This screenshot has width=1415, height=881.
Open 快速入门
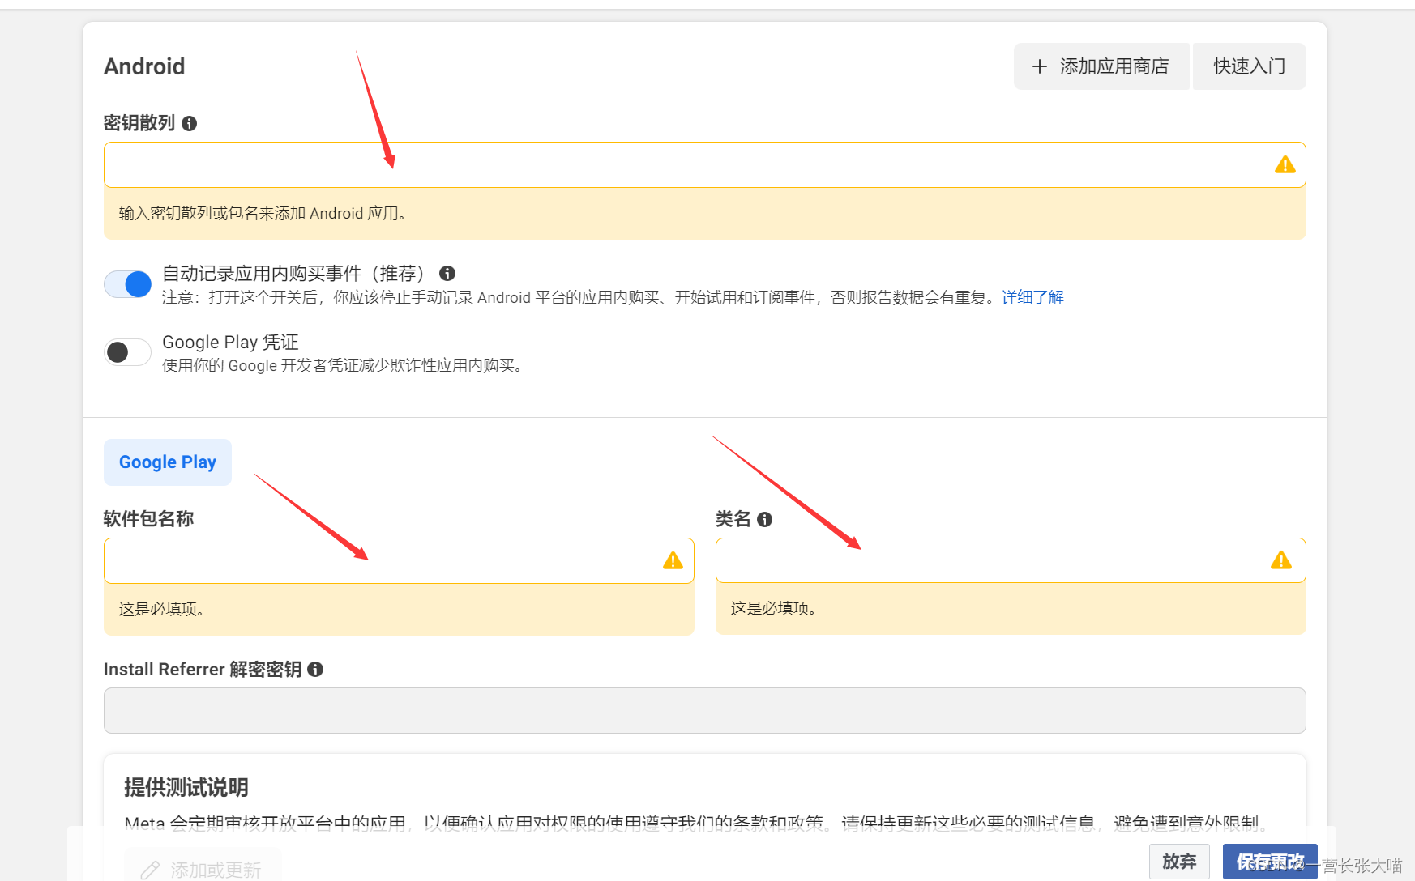coord(1248,66)
